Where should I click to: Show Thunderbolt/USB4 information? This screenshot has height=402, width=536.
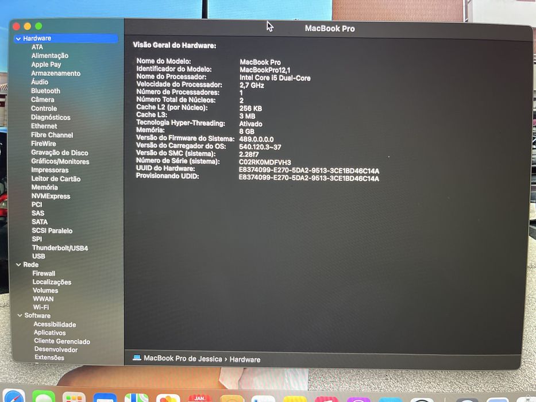[60, 248]
